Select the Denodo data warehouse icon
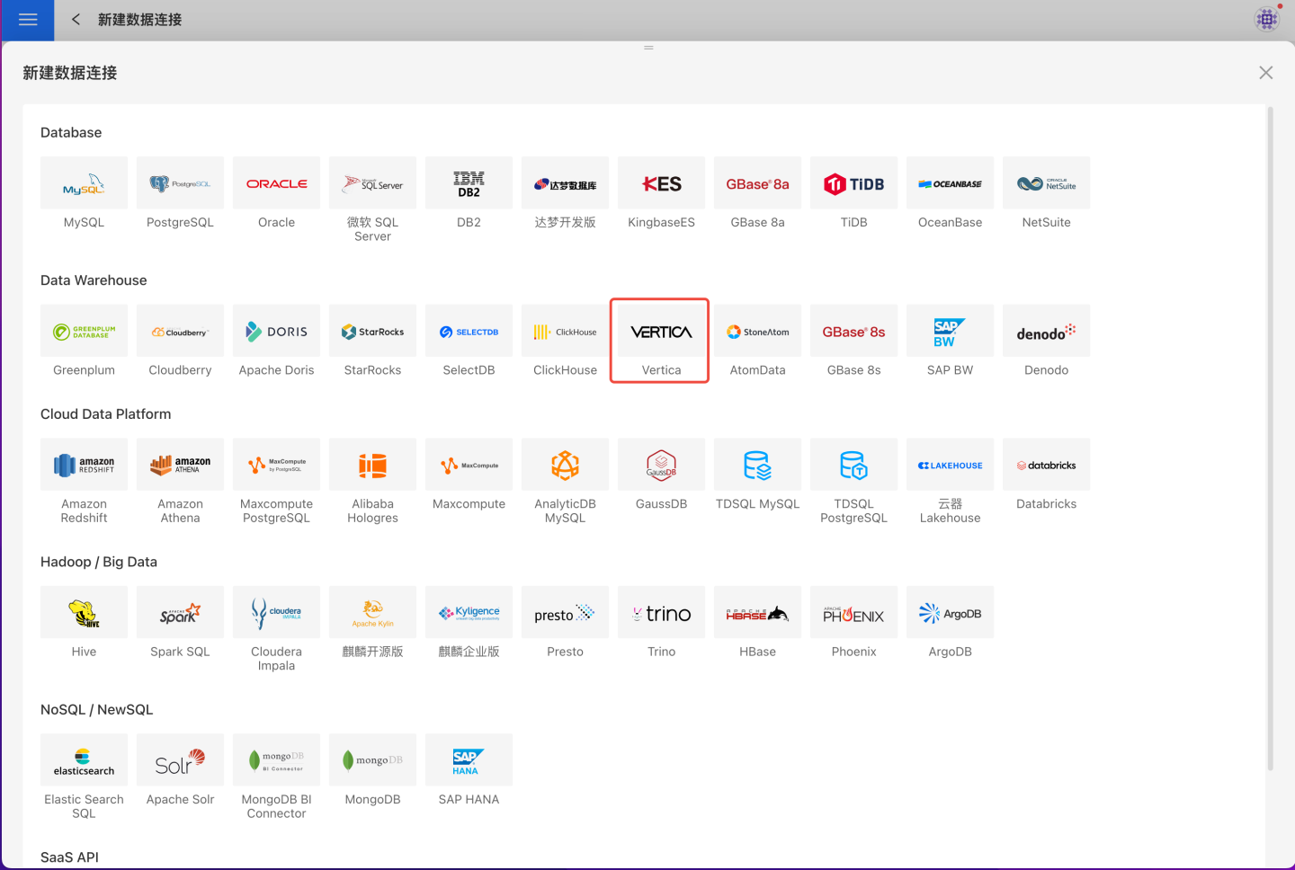1295x870 pixels. [x=1046, y=332]
